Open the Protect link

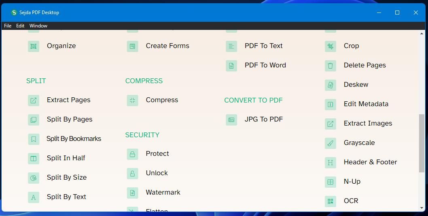tap(157, 154)
